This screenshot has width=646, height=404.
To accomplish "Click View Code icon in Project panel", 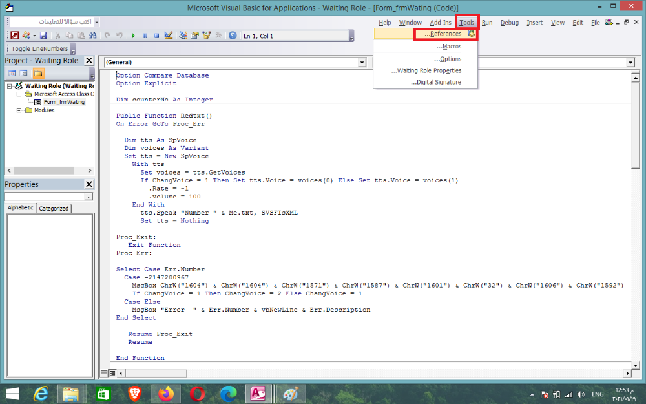I will (12, 74).
